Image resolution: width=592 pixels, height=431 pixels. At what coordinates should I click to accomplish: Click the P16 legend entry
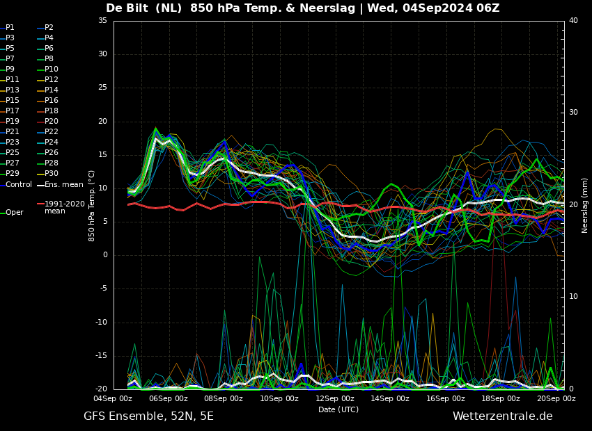click(52, 101)
